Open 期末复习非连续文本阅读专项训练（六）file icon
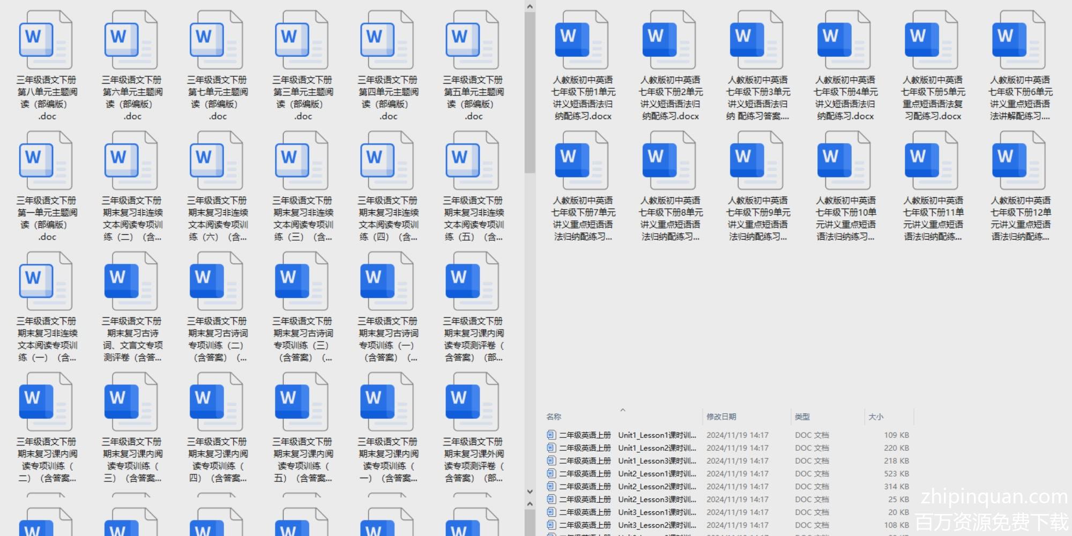 pos(216,161)
